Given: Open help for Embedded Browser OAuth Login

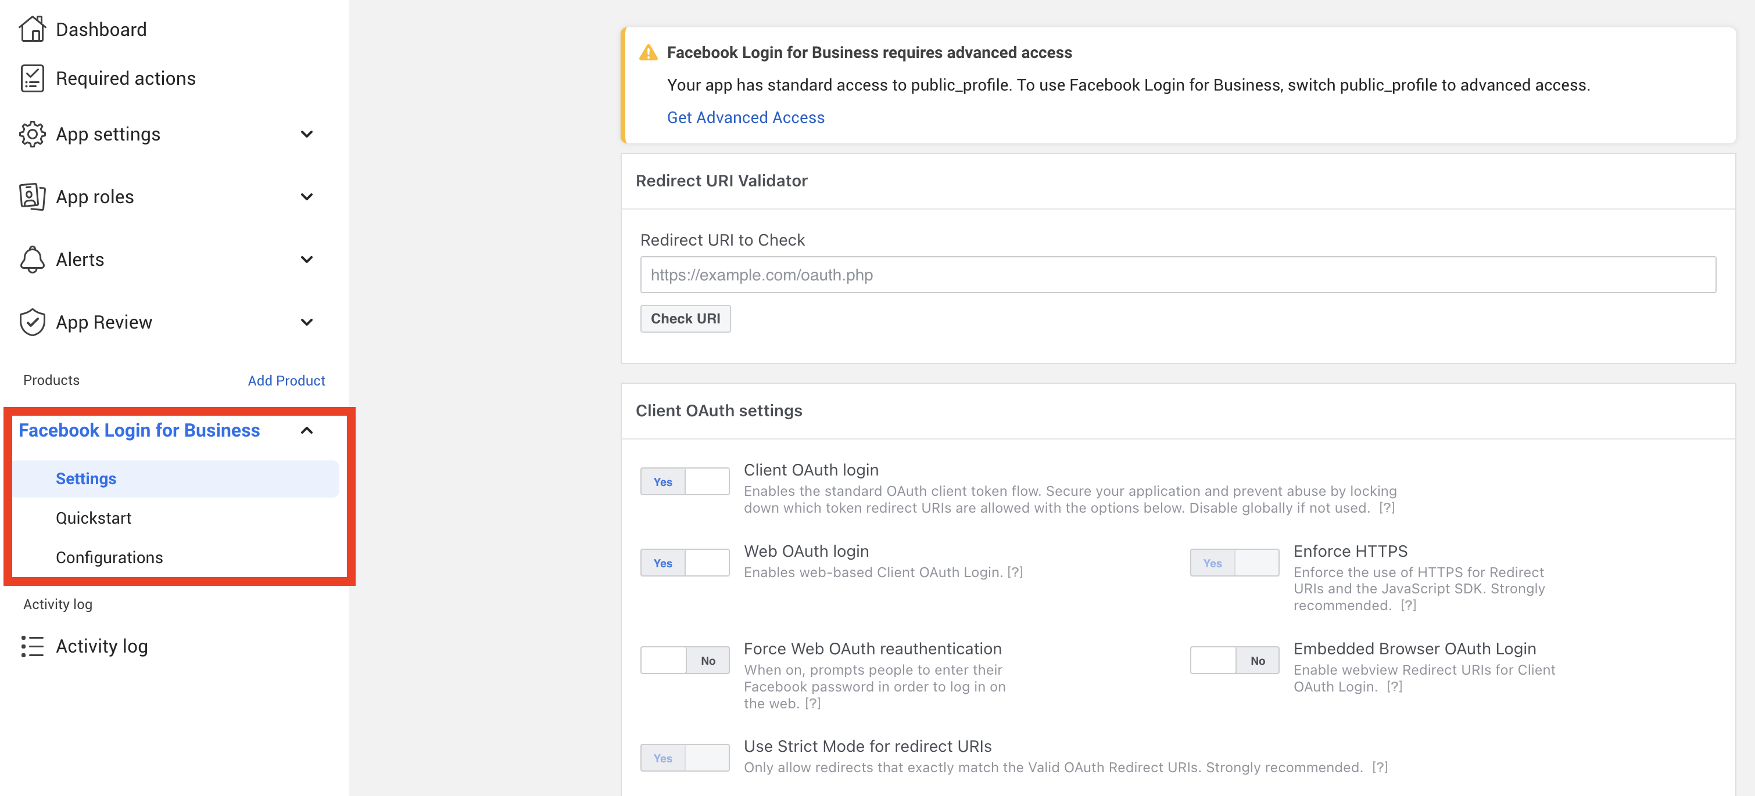Looking at the screenshot, I should tap(1394, 686).
